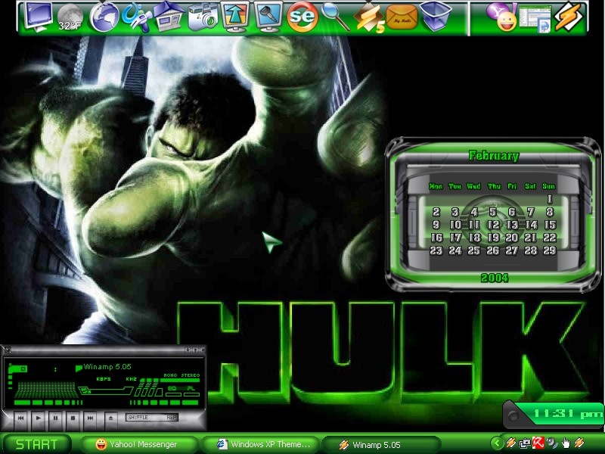This screenshot has width=605, height=454.
Task: Open the blue recycle bin icon
Action: tap(436, 17)
